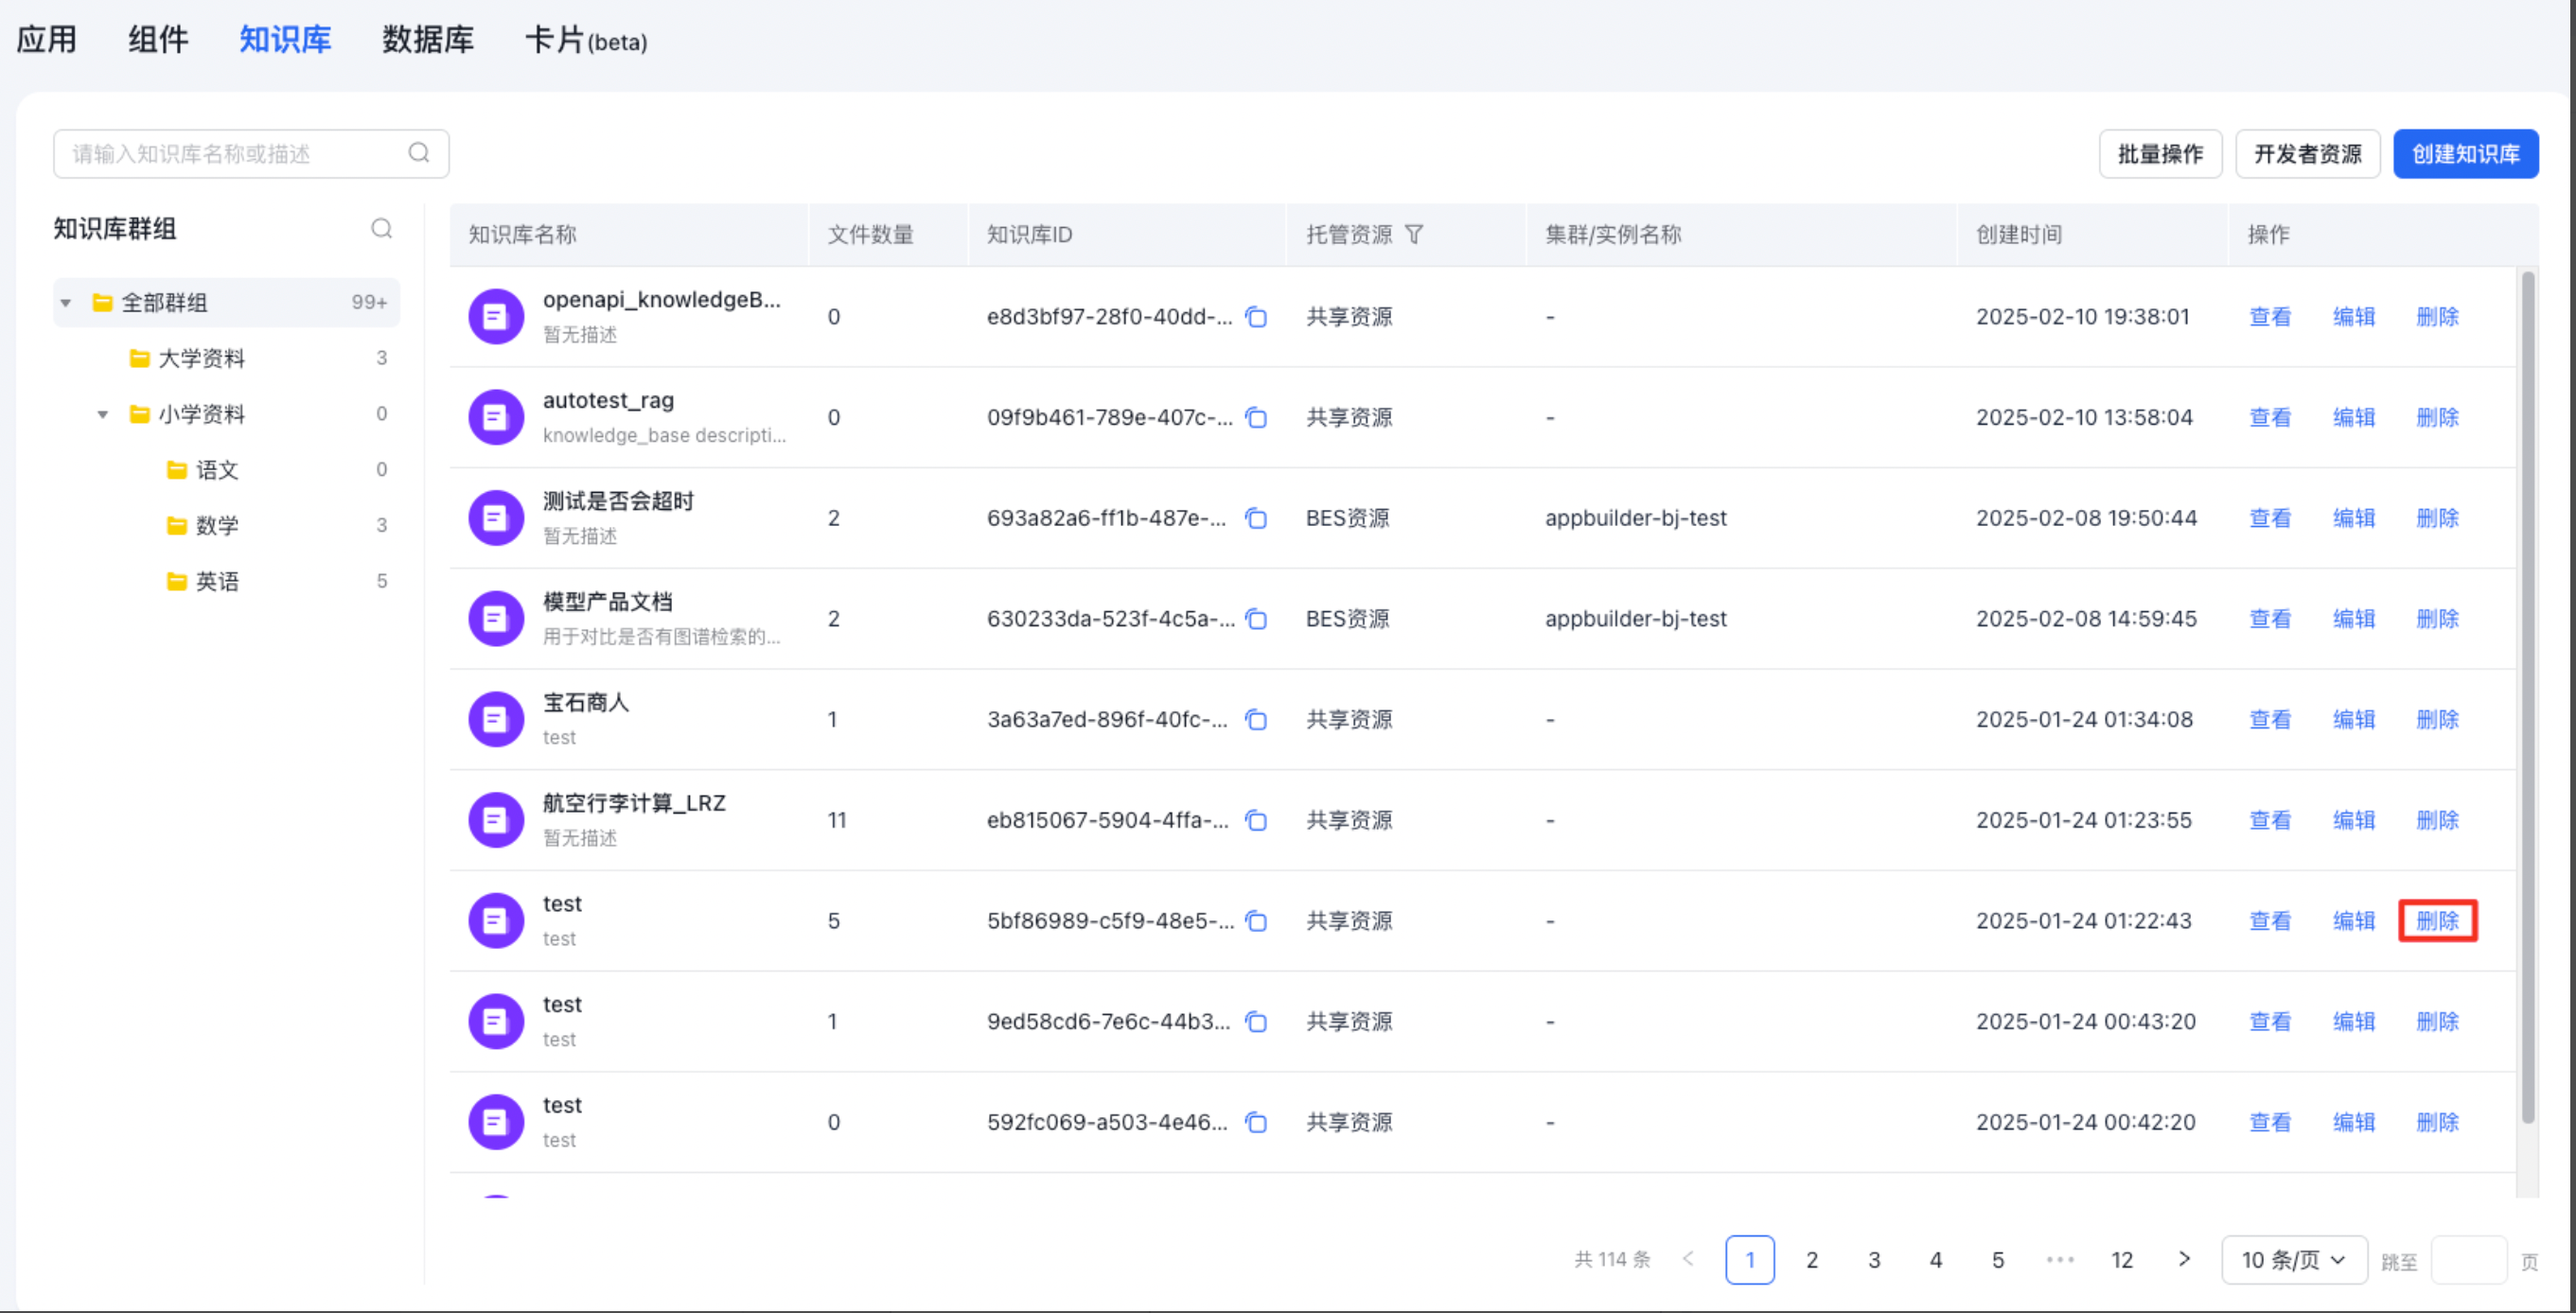Open 知识库 tab
This screenshot has width=2576, height=1313.
(285, 40)
